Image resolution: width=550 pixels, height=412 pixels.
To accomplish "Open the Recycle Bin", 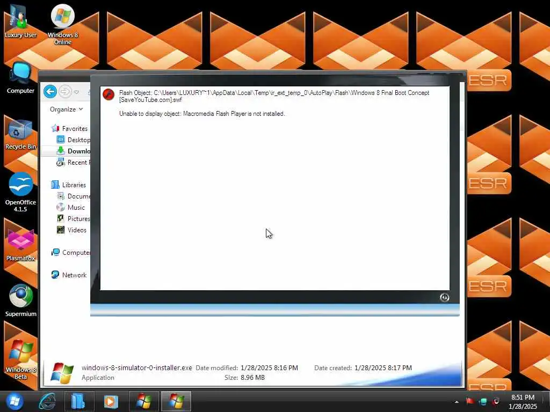I will (20, 135).
